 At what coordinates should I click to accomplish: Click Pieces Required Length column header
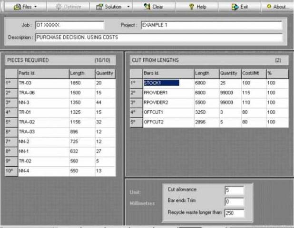pyautogui.click(x=82, y=74)
